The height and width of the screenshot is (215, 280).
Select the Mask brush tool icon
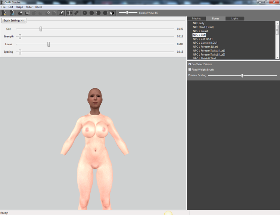[x=27, y=13]
